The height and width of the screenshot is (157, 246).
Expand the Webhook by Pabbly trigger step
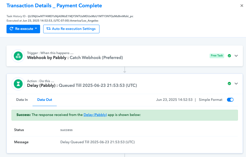pyautogui.click(x=236, y=56)
